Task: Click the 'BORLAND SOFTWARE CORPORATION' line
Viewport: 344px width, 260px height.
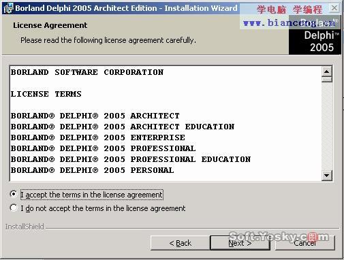Action: [x=87, y=72]
